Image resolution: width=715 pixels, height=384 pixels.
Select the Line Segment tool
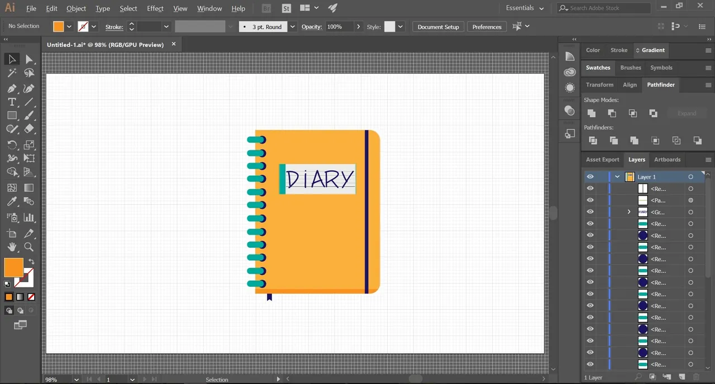[x=29, y=102]
